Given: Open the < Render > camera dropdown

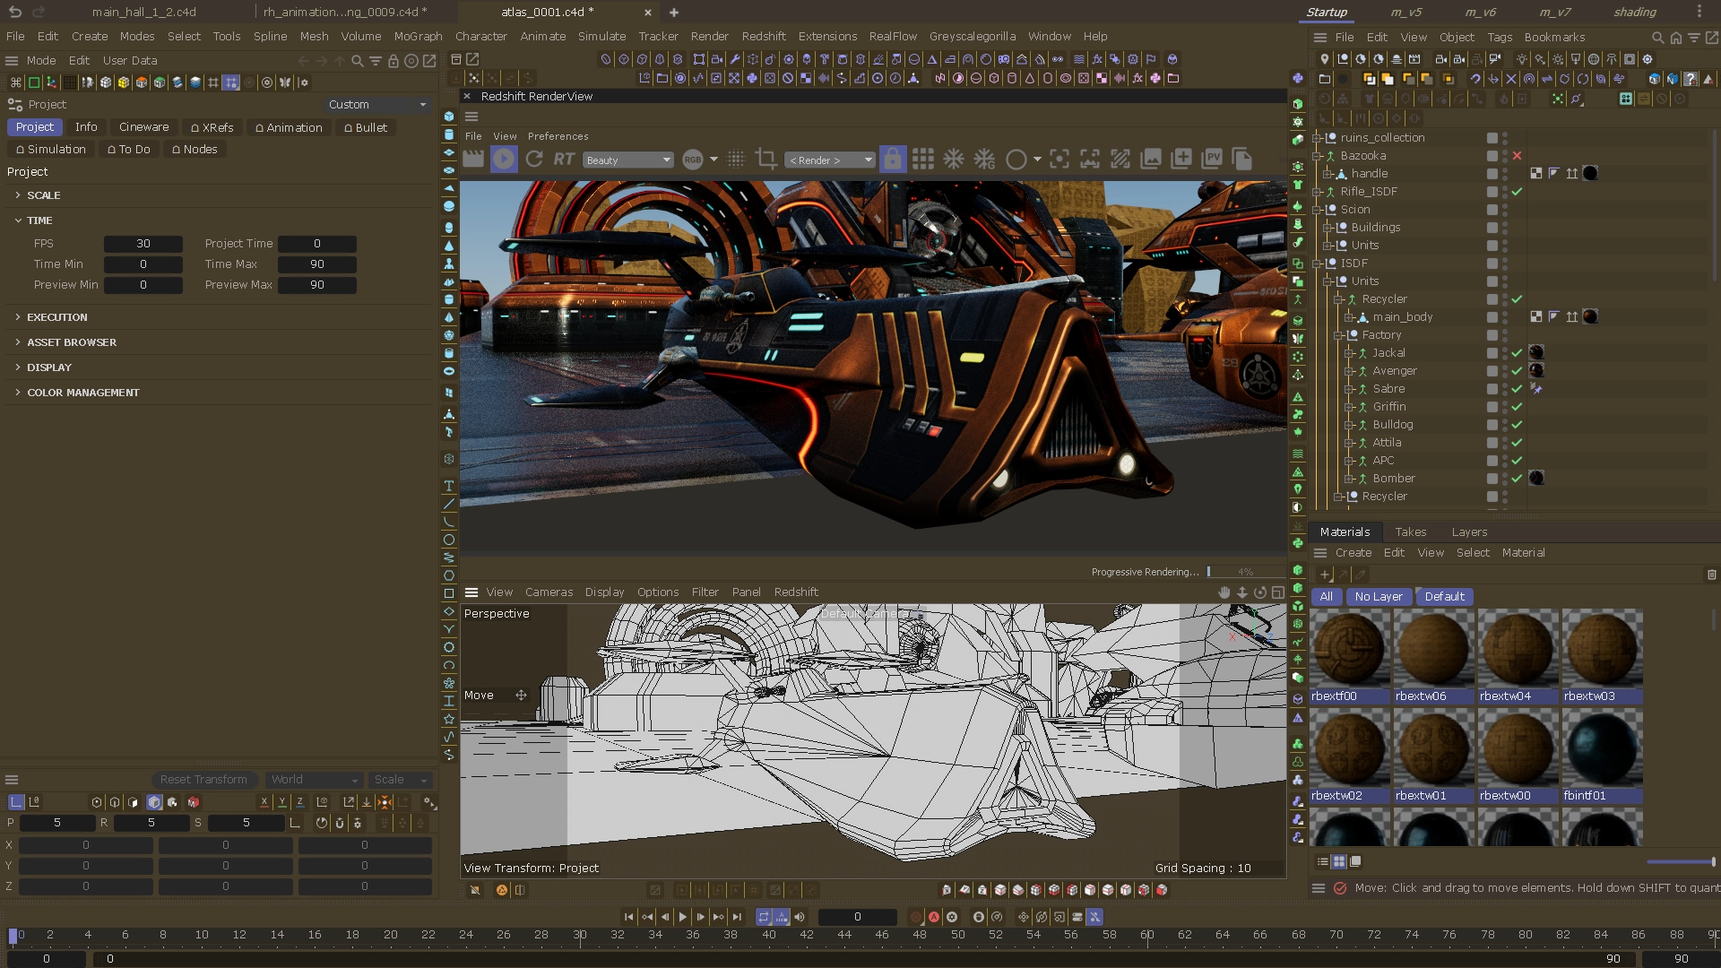Looking at the screenshot, I should (829, 160).
